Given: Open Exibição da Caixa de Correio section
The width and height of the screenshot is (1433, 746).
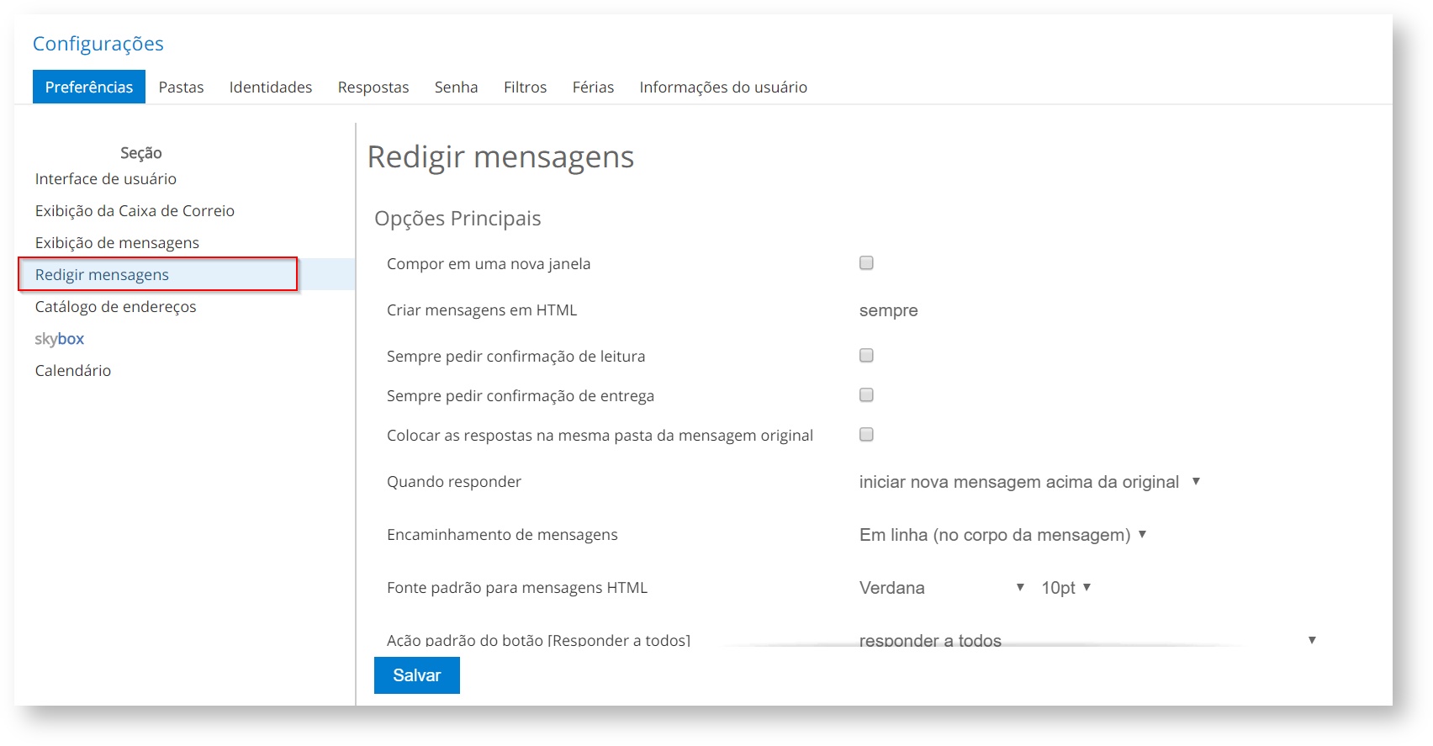Looking at the screenshot, I should [x=135, y=211].
